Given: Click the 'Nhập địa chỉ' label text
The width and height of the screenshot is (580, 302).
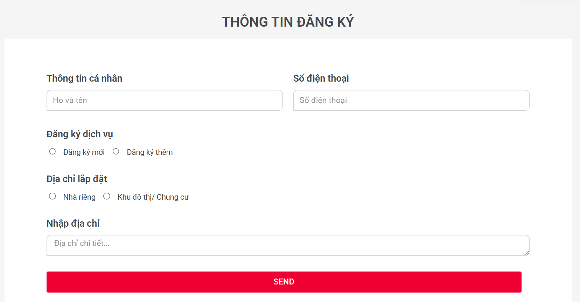Looking at the screenshot, I should [73, 223].
